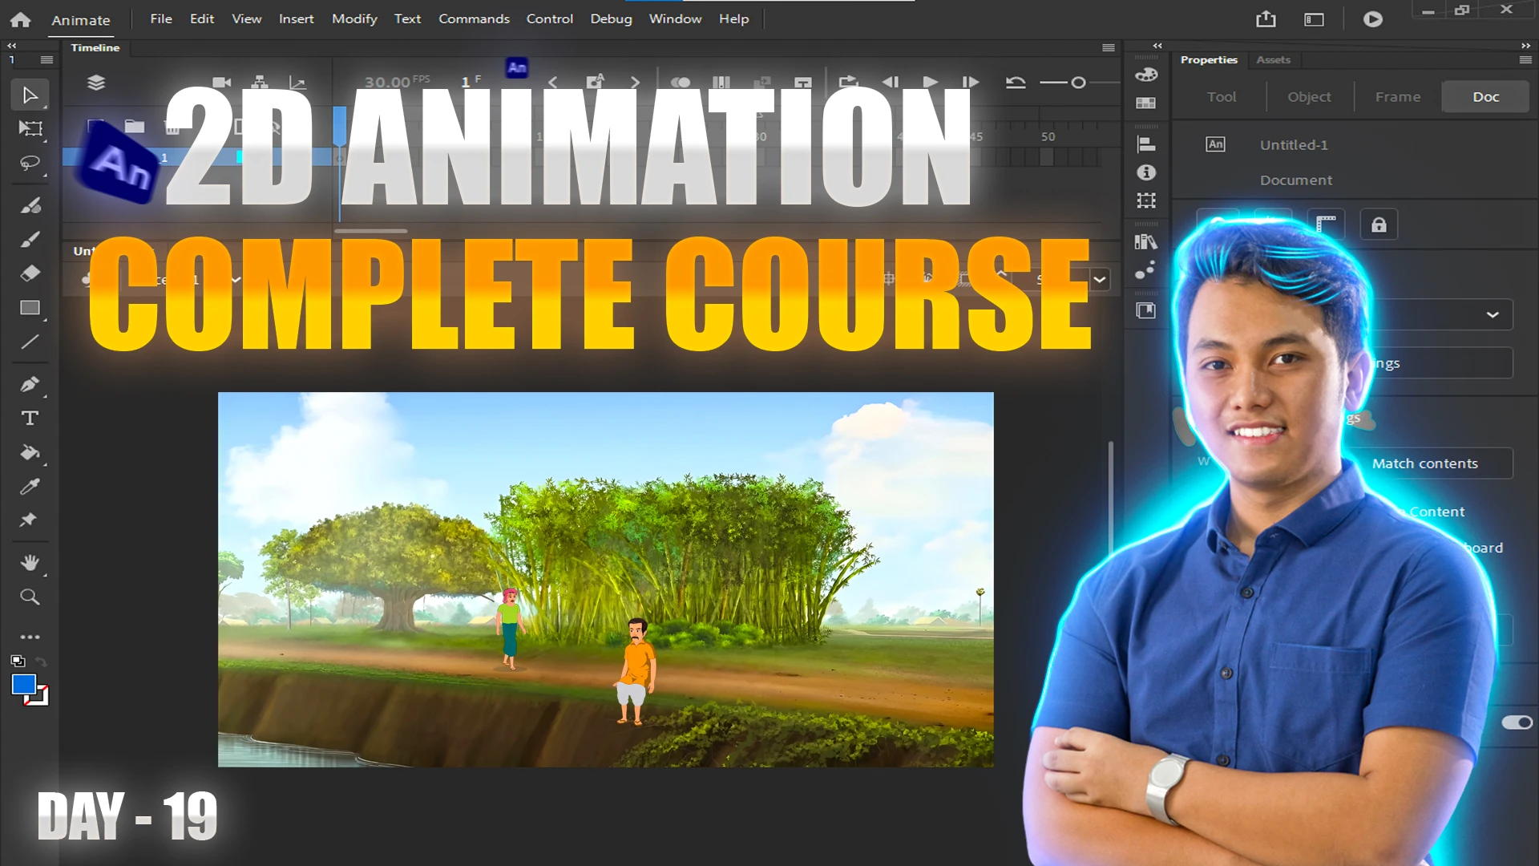Click swap stroke and fill colors icon
Screen dimensions: 1539x866
pyautogui.click(x=41, y=662)
